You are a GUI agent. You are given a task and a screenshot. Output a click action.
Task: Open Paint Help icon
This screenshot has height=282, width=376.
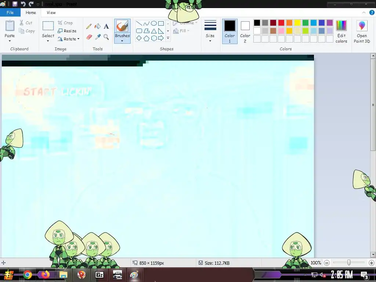pyautogui.click(x=372, y=12)
